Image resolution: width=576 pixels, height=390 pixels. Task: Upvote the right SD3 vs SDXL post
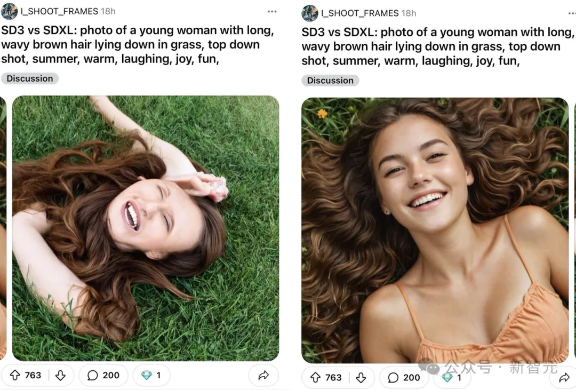[316, 378]
